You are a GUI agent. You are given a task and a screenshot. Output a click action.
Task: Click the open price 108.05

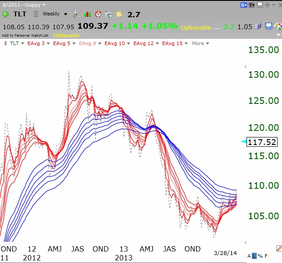point(14,27)
